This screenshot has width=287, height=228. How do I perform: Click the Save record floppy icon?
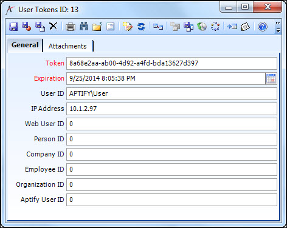coord(13,27)
